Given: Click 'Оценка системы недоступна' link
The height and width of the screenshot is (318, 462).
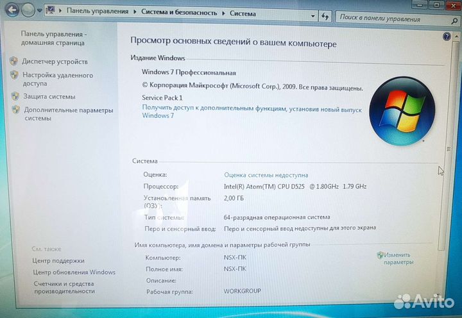Looking at the screenshot, I should point(266,175).
